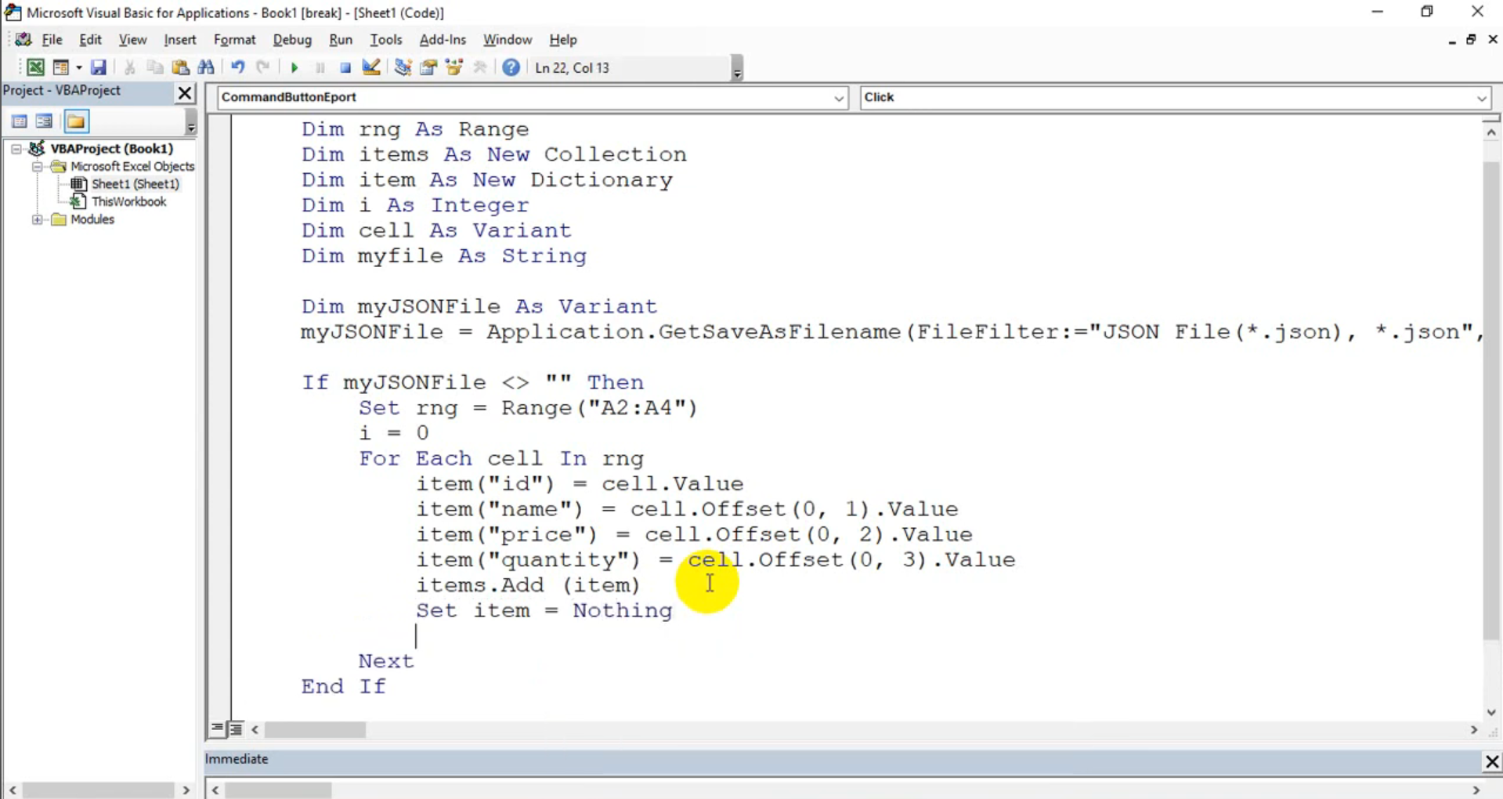The height and width of the screenshot is (799, 1503).
Task: Open Find with the binoculars icon
Action: 206,68
